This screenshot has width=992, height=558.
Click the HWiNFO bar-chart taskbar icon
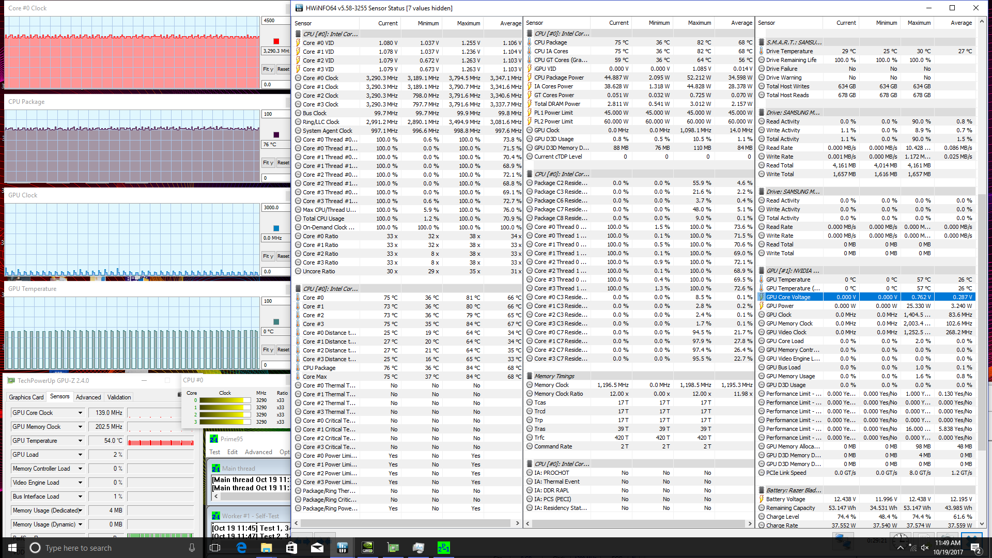click(342, 548)
